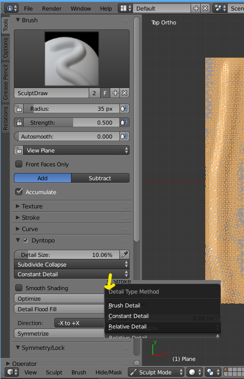Toggle the View Plane lock icon
244x379 pixels.
click(x=19, y=150)
